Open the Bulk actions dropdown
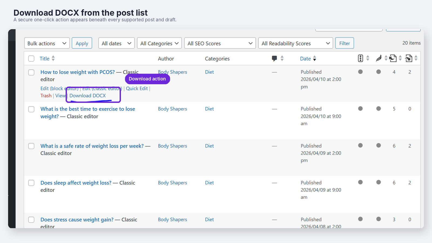The width and height of the screenshot is (432, 243). (47, 43)
